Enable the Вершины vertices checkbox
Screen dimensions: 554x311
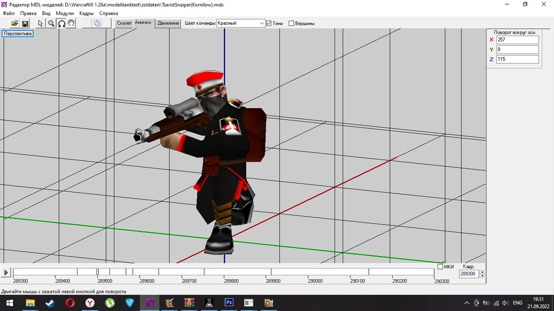coord(291,23)
